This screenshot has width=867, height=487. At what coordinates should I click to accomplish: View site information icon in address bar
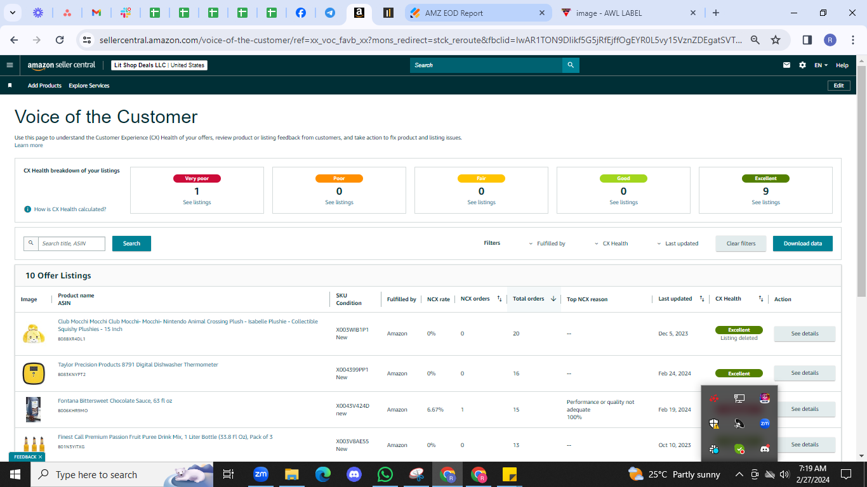click(87, 40)
